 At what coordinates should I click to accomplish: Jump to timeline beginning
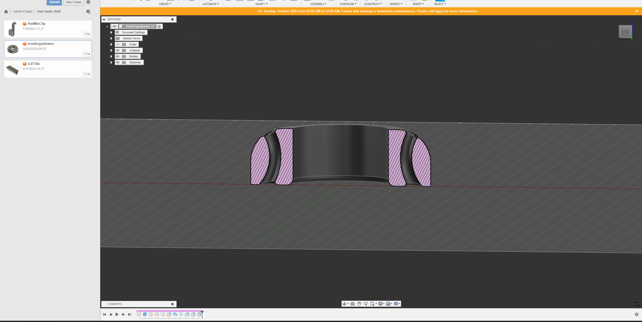105,314
